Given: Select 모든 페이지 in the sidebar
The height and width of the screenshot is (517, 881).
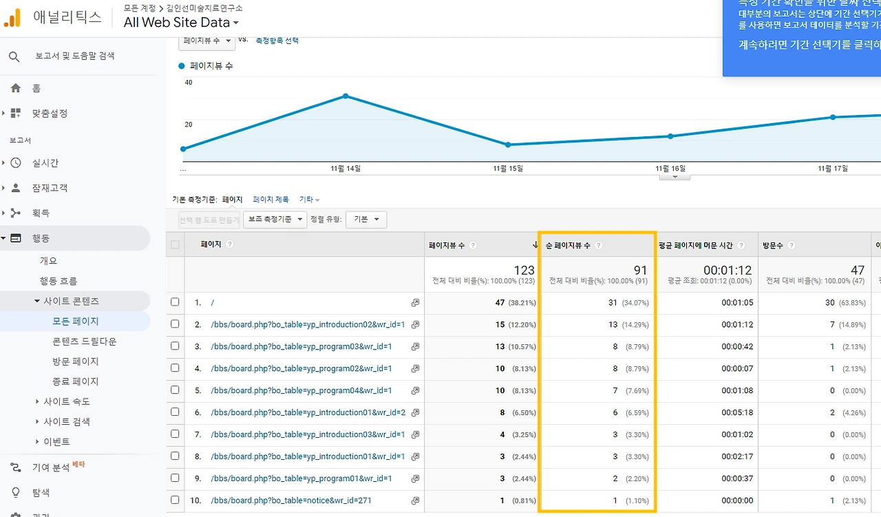Looking at the screenshot, I should click(x=76, y=321).
